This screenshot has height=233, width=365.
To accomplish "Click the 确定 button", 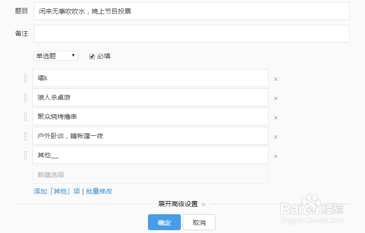I will coord(164,222).
